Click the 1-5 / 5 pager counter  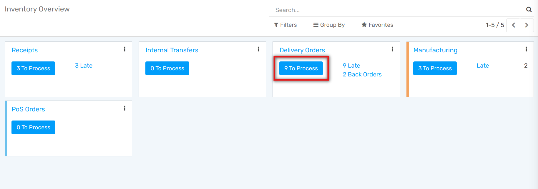pyautogui.click(x=494, y=25)
